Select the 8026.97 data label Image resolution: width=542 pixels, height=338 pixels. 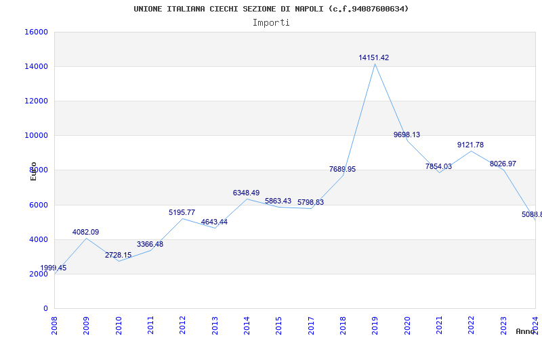coord(503,164)
